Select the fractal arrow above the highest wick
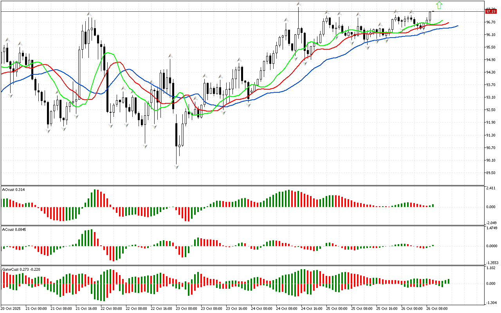 tap(299, 4)
